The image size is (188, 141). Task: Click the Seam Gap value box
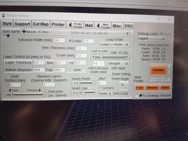[75, 92]
